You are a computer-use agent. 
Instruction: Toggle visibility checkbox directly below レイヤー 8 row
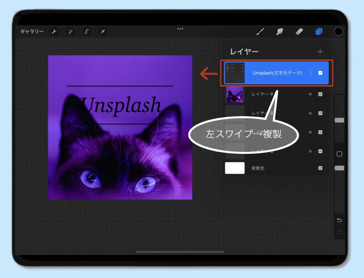coord(320,132)
